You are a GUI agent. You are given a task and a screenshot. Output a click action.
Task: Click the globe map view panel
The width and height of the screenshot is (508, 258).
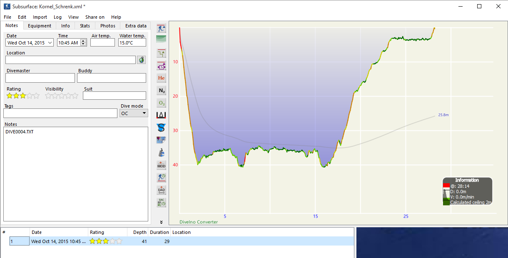(x=432, y=243)
